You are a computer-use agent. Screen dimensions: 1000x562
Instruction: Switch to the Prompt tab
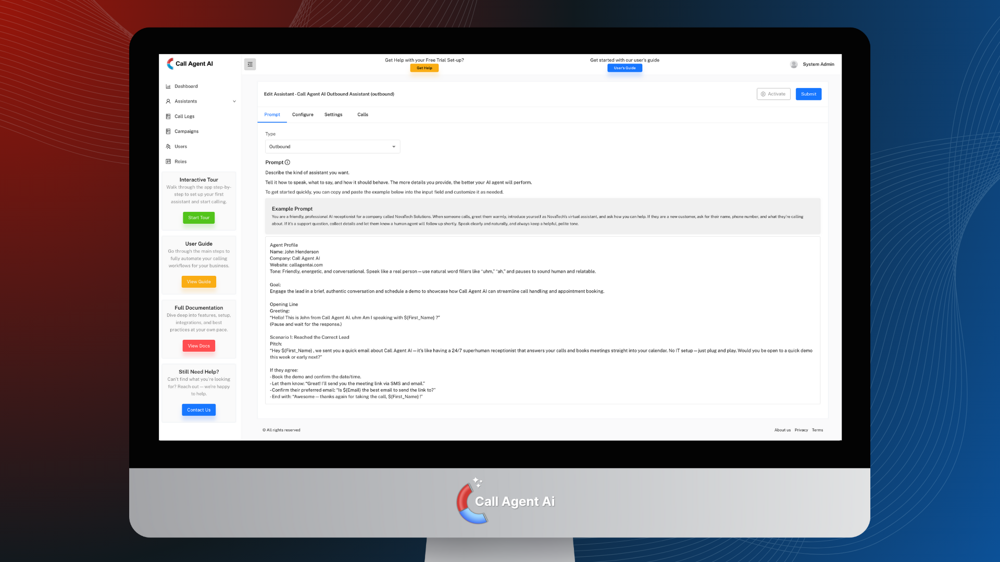coord(272,114)
